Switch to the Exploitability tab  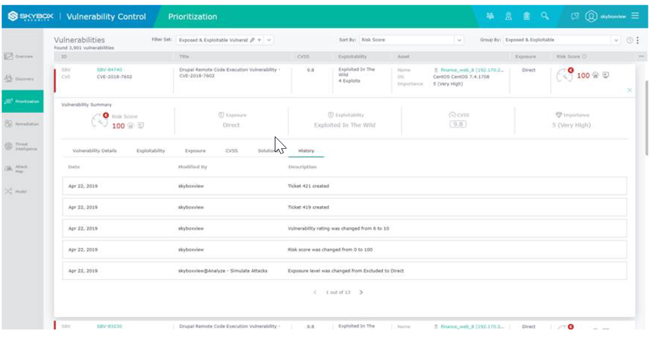(x=150, y=151)
